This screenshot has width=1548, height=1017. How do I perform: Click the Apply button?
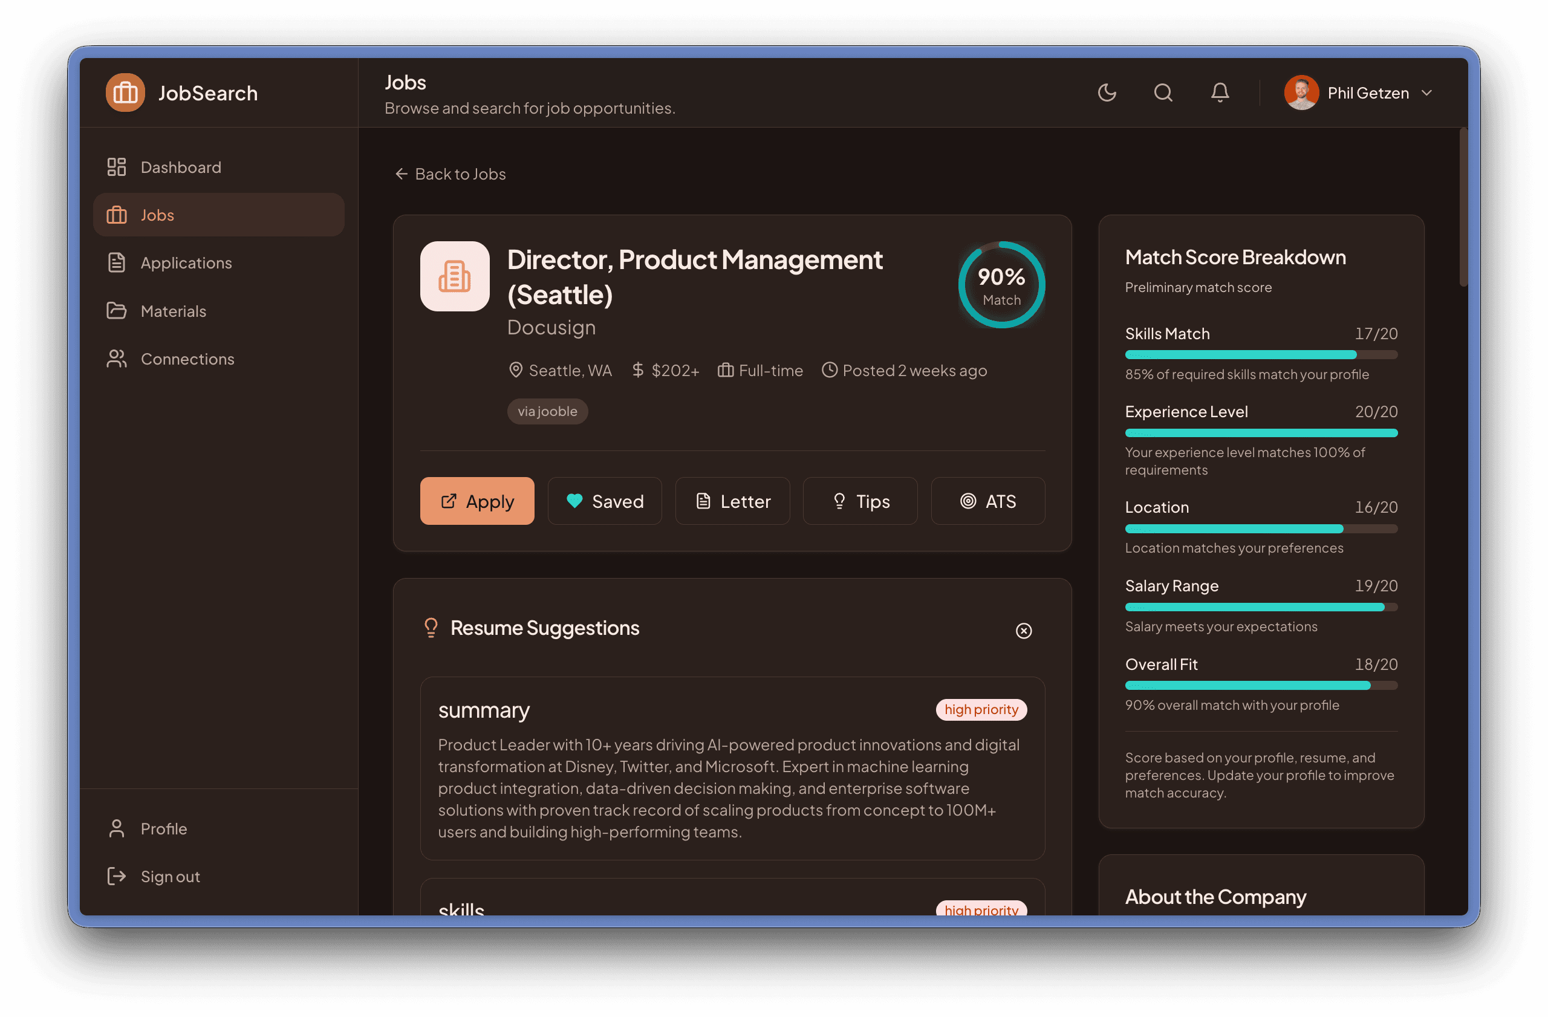476,501
